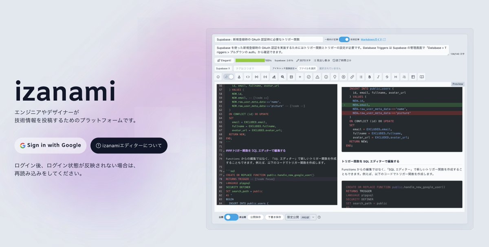Insert a lightbulb tip callout
The width and height of the screenshot is (489, 247).
point(335,77)
